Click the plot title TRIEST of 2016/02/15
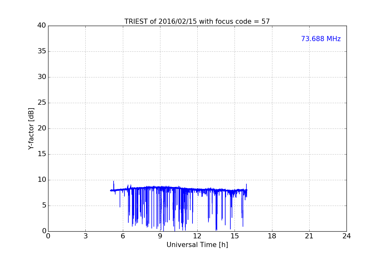Viewport: 385px width, 257px height. pos(197,22)
